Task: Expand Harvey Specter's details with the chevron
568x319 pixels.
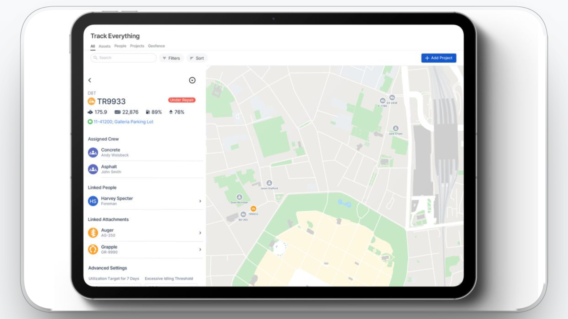Action: point(201,201)
